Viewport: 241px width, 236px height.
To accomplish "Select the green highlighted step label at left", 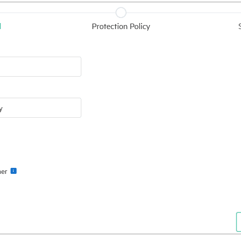I will [x=1, y=26].
